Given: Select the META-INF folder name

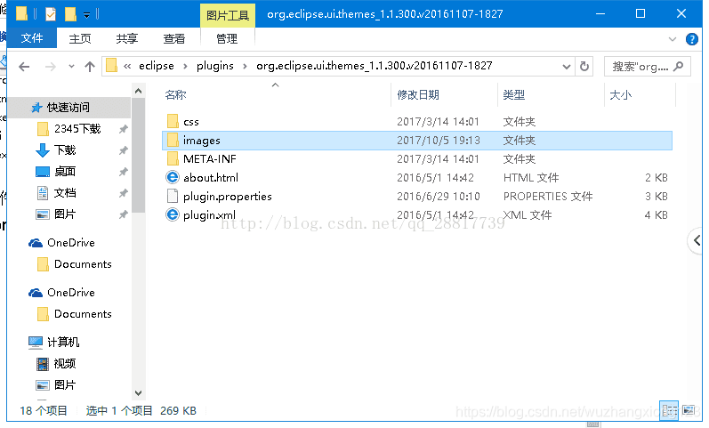Looking at the screenshot, I should [x=209, y=158].
